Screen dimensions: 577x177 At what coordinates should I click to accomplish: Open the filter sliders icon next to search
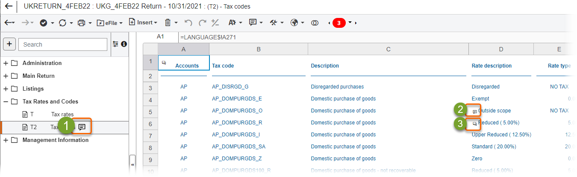115,44
